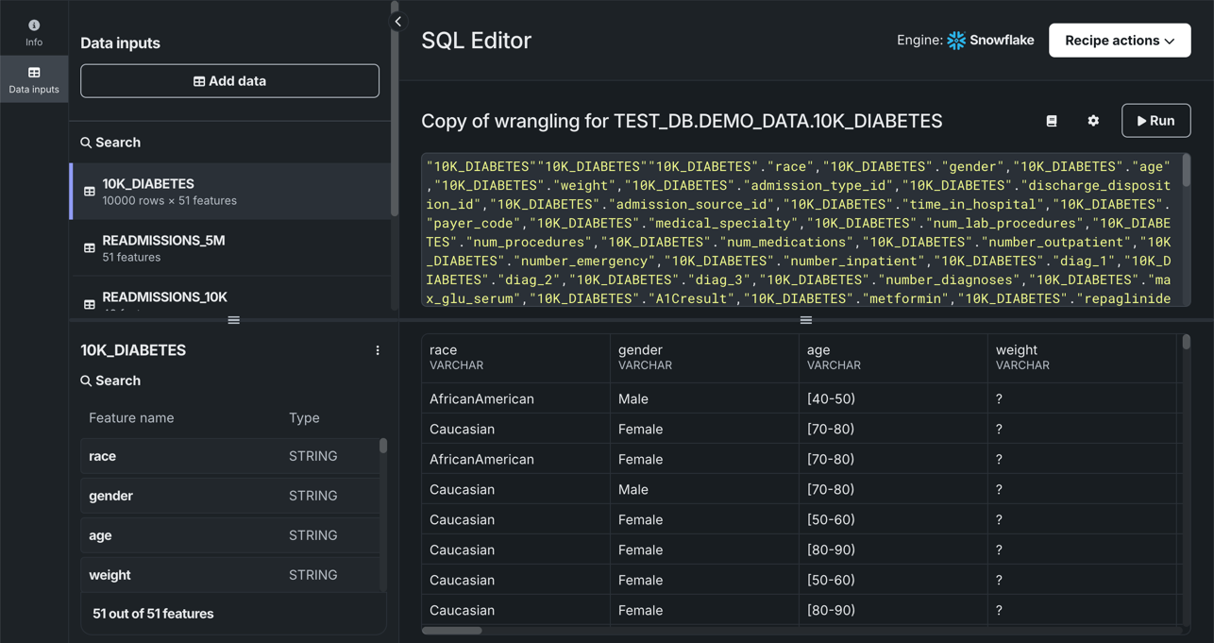Grab the editor-results divider handle
This screenshot has width=1214, height=643.
click(806, 320)
